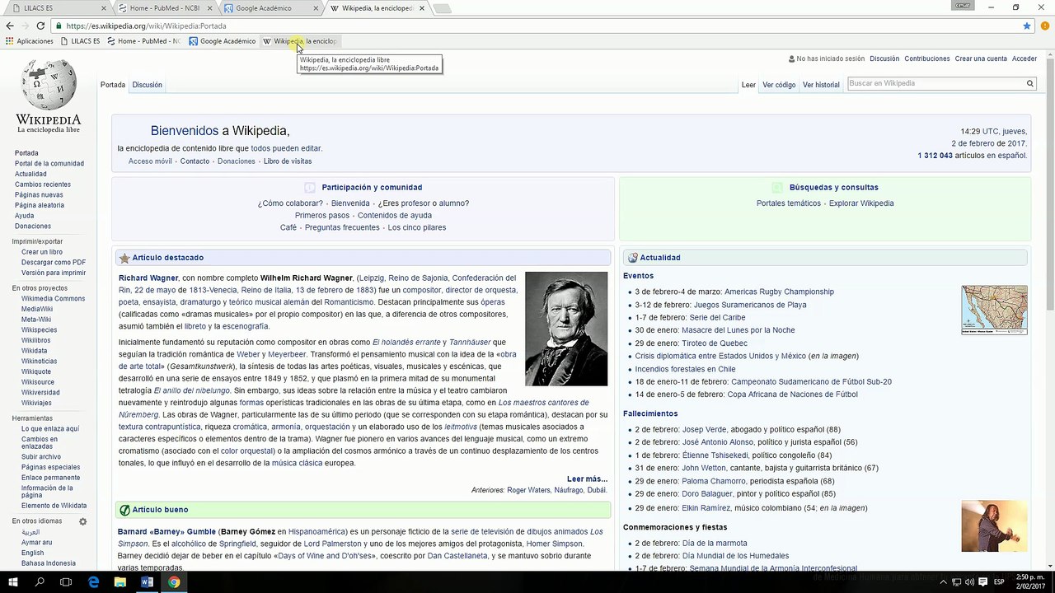Screen dimensions: 1055x593
Task: Select the Ver historial tab
Action: click(x=821, y=85)
